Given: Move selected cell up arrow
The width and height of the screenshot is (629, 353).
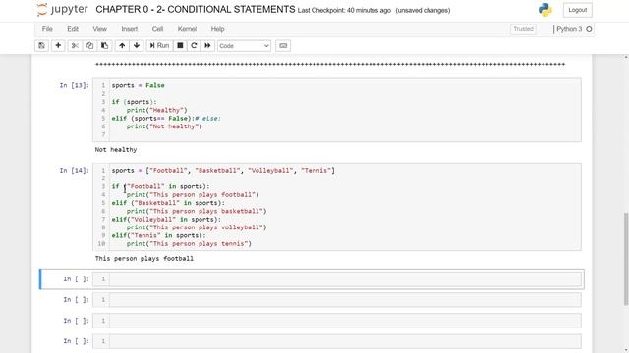Looking at the screenshot, I should (122, 46).
